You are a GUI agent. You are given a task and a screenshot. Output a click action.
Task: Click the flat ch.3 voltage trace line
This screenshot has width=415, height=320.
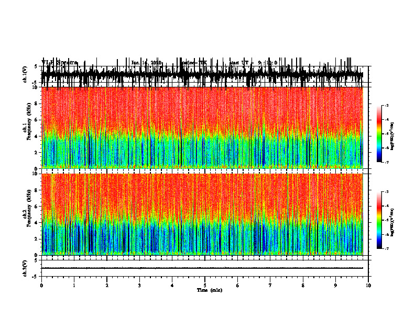pos(202,268)
